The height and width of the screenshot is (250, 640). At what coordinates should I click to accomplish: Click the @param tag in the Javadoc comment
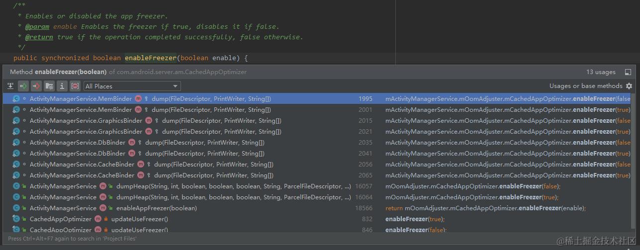point(37,26)
